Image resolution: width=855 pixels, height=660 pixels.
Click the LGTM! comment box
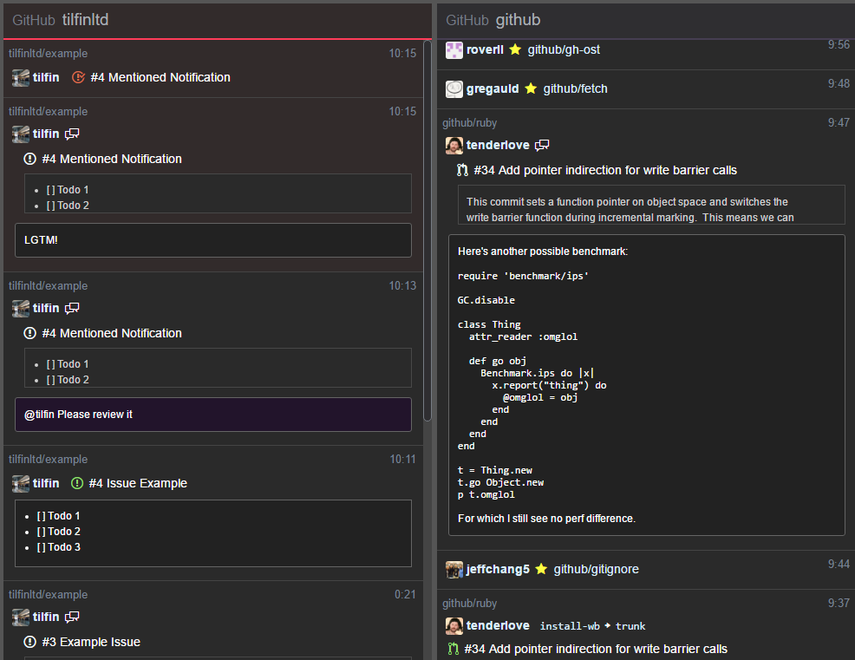tap(213, 240)
